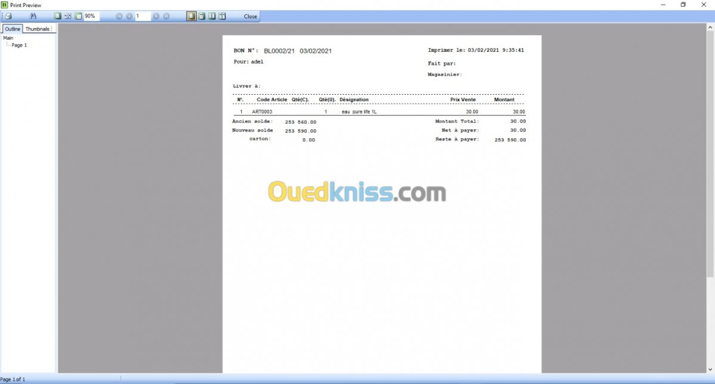
Task: Click the toolbar grip handle
Action: 2,16
